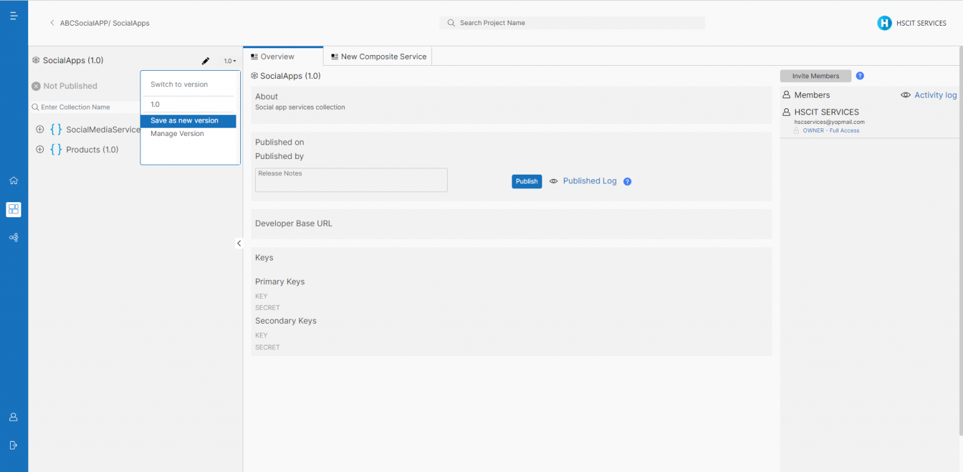Switch to the New Composite Service tab
Image resolution: width=963 pixels, height=472 pixels.
[377, 56]
